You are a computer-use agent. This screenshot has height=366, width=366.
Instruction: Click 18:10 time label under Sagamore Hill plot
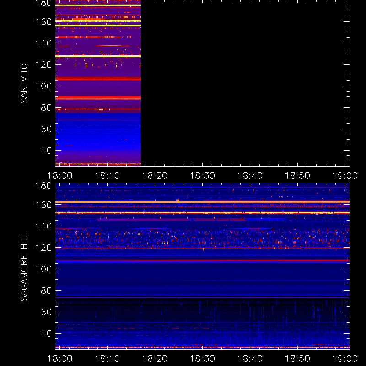pyautogui.click(x=108, y=359)
